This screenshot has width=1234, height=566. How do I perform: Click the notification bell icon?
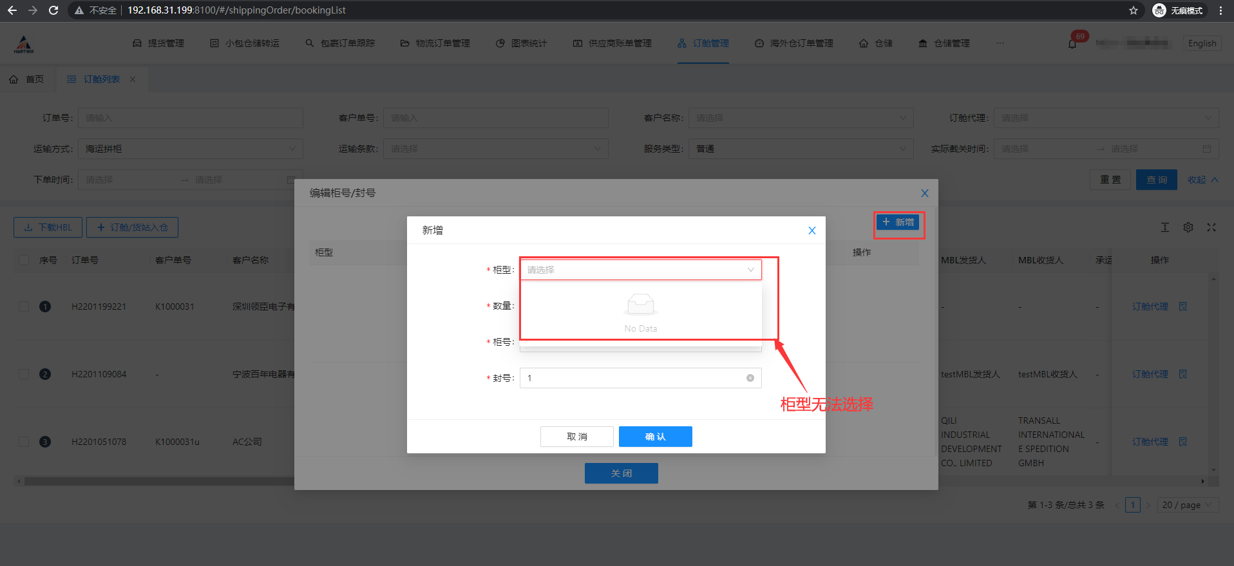tap(1072, 44)
